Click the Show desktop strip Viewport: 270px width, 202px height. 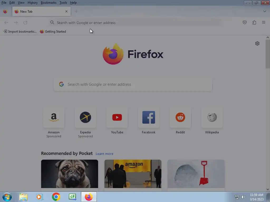click(268, 197)
